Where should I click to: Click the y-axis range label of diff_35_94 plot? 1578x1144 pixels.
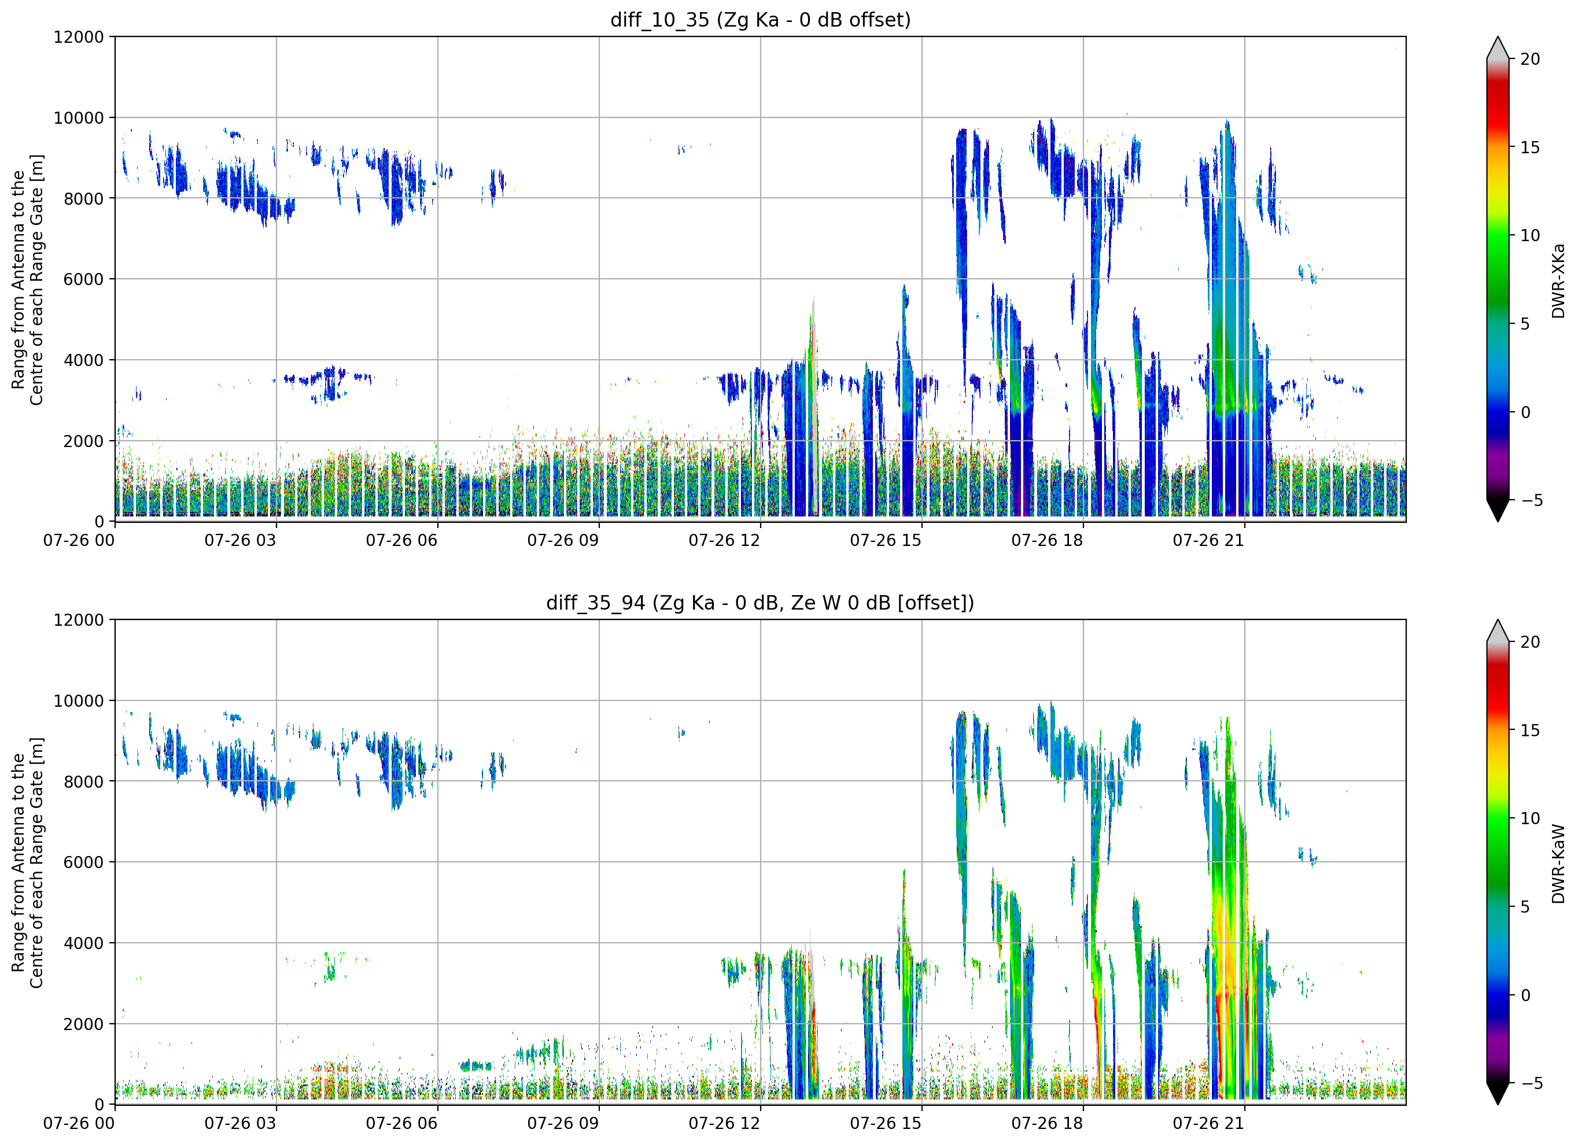27,863
